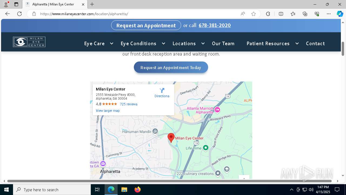This screenshot has height=195, width=346.
Task: Expand Patient Resources dropdown chevron
Action: [297, 43]
